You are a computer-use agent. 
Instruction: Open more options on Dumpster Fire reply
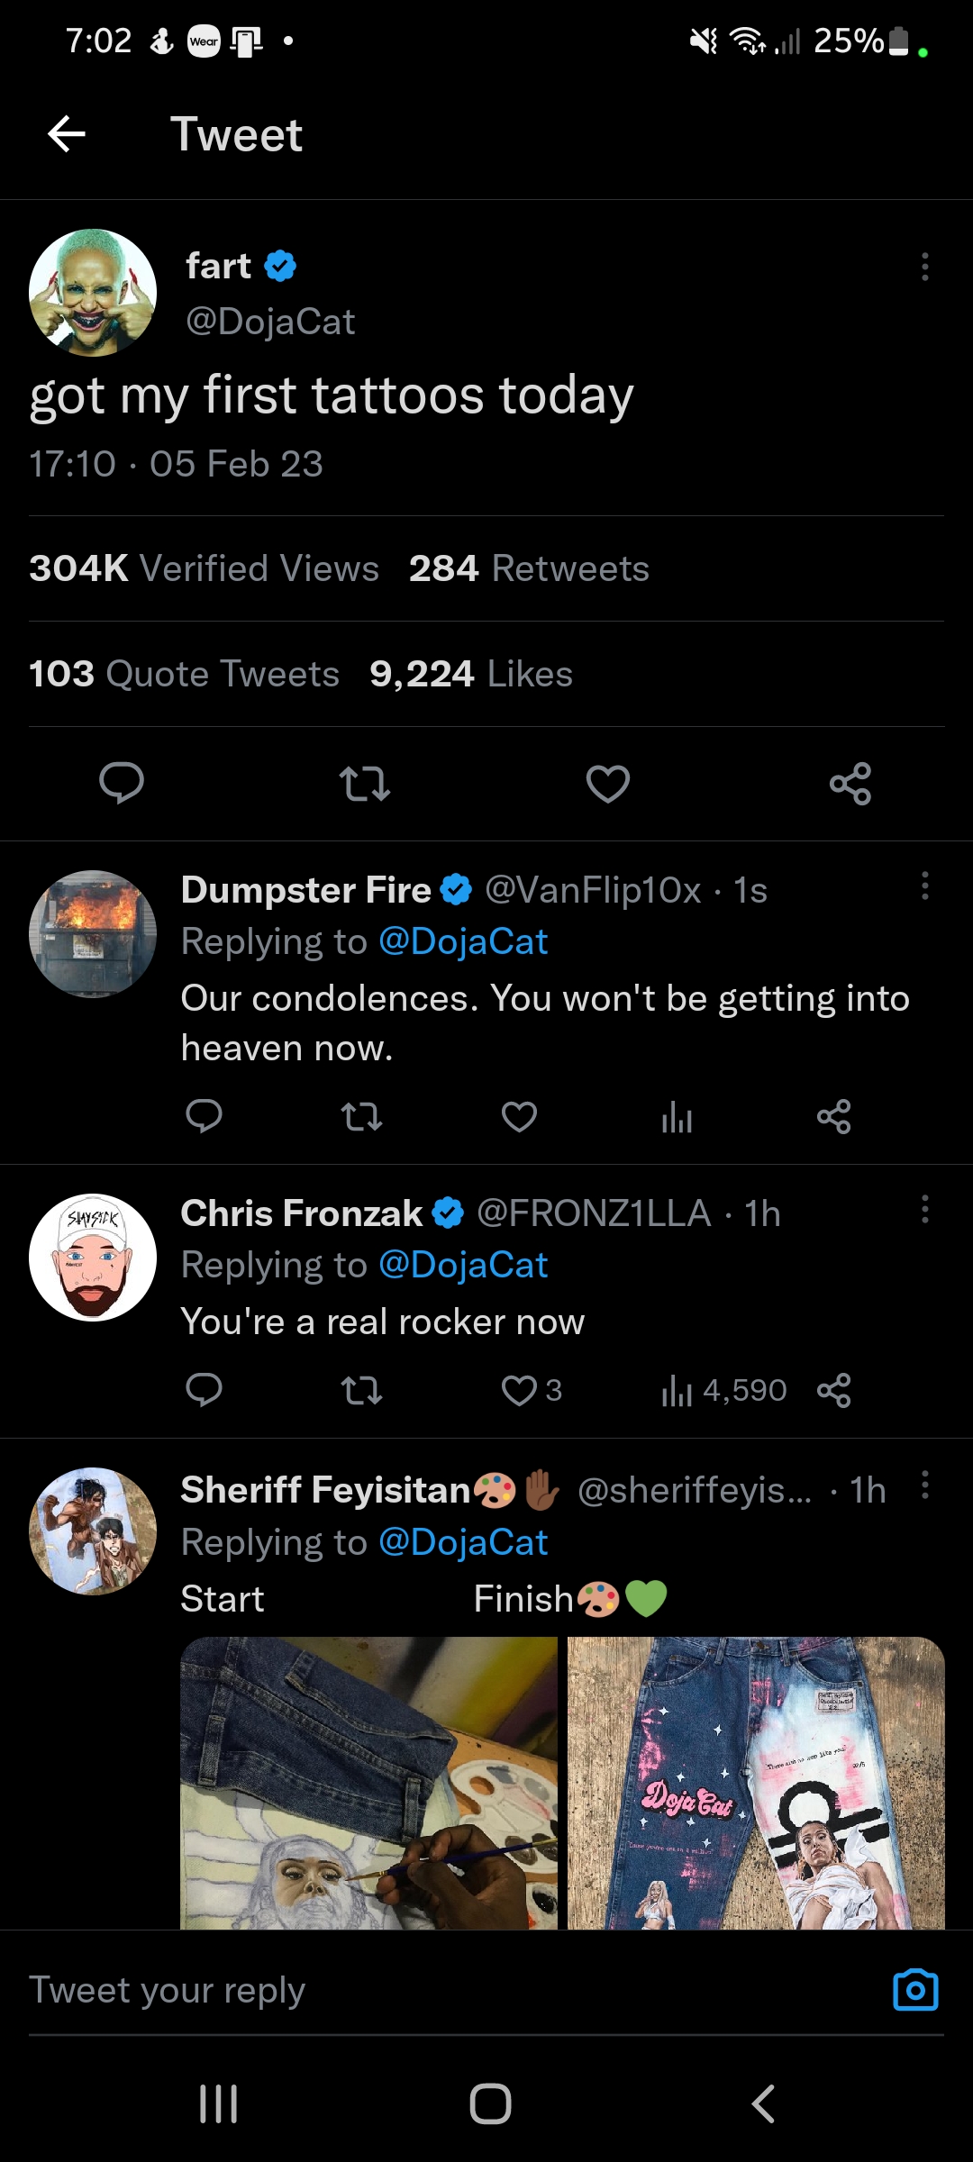924,886
